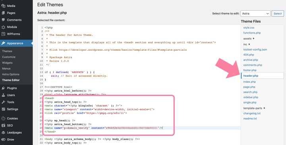Click the closing </head> tag line
286x145 pixels.
pos(50,132)
